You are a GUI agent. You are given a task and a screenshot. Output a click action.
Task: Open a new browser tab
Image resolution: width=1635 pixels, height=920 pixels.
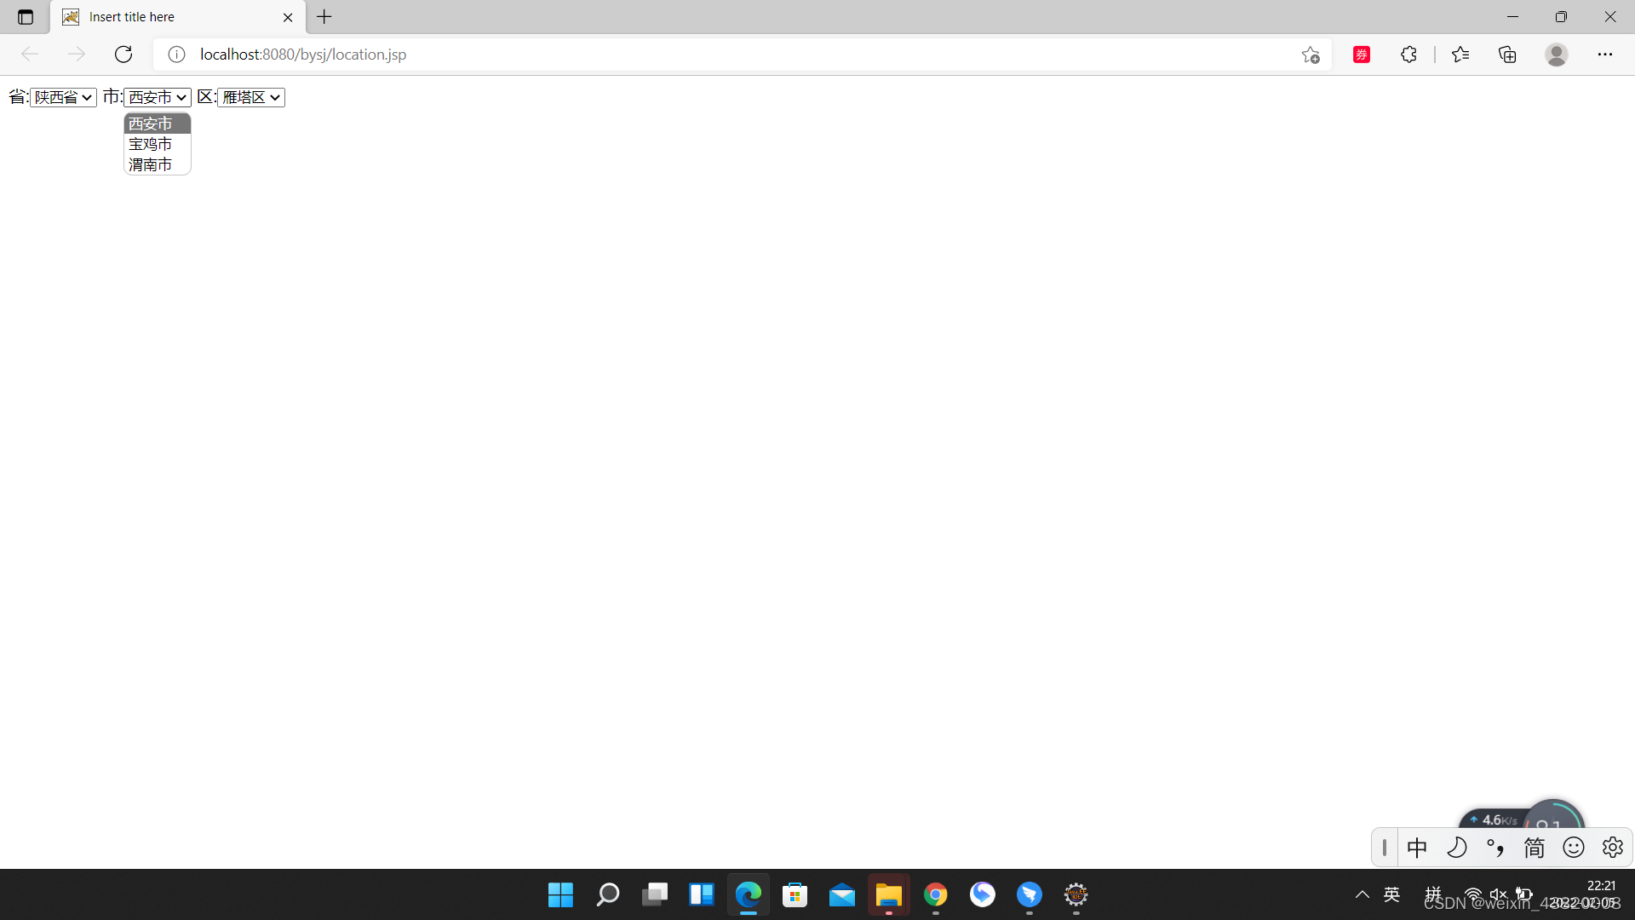coord(324,17)
